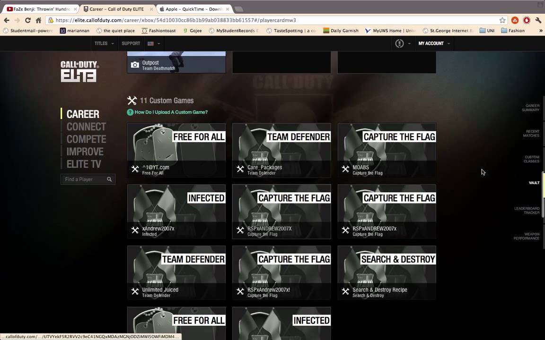Open the MyUWS Home bookmark

(390, 31)
